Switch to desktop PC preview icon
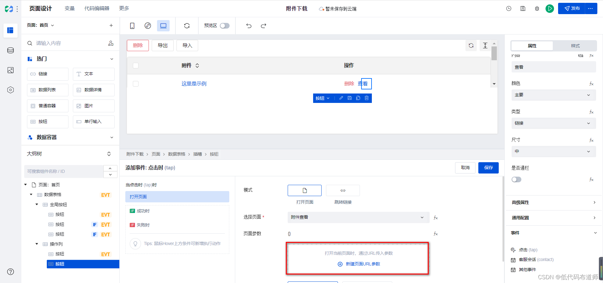The image size is (603, 283). [163, 26]
